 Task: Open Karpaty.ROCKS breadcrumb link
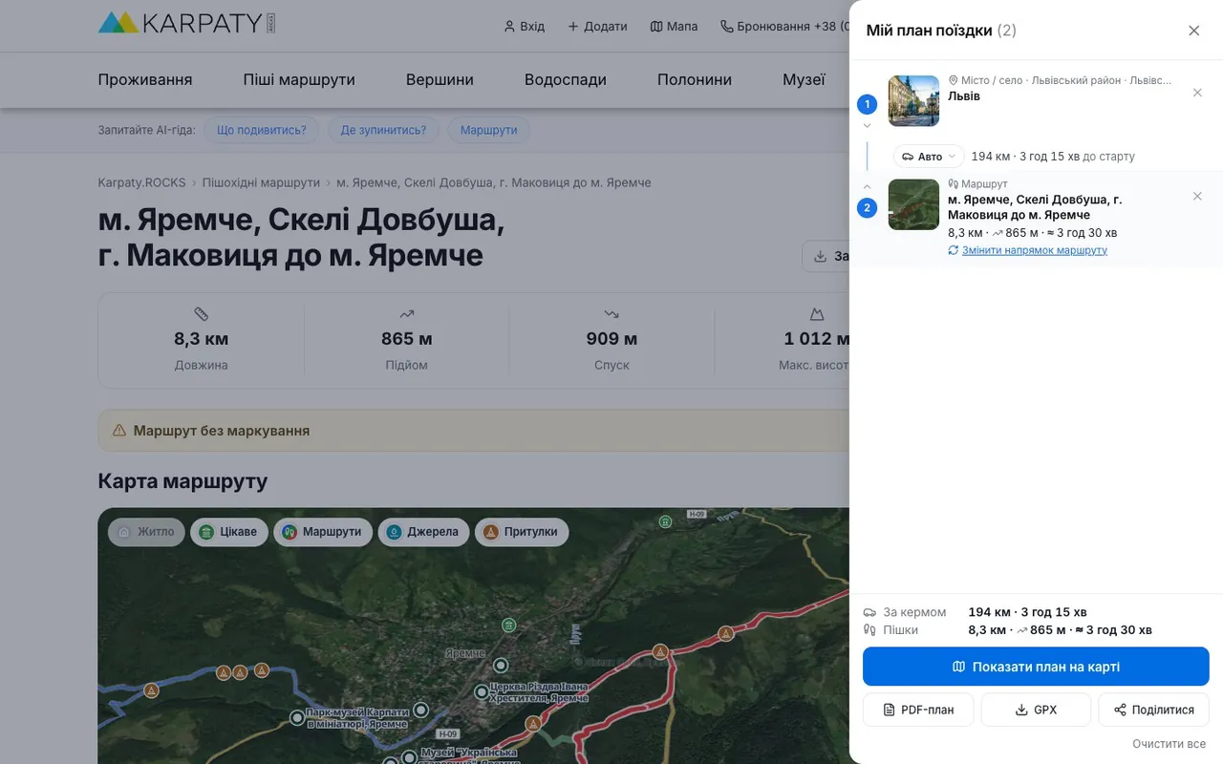click(141, 182)
